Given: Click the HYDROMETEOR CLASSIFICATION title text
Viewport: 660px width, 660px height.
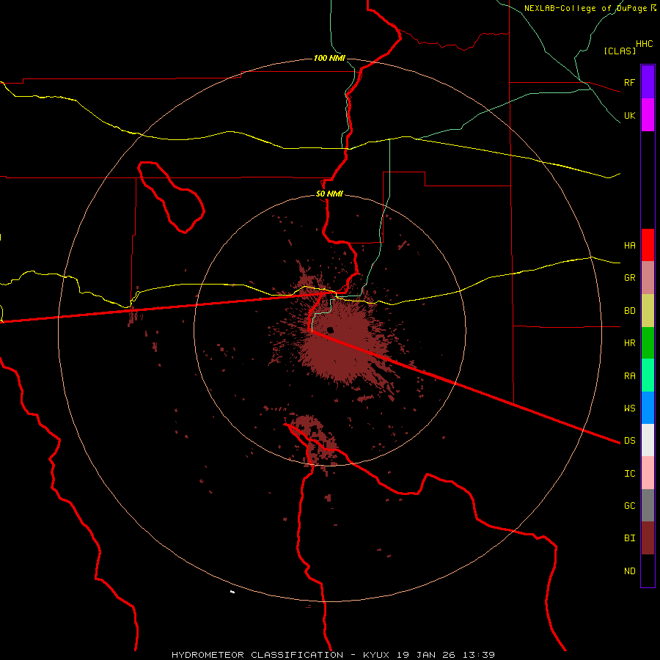Looking at the screenshot, I should [x=257, y=655].
